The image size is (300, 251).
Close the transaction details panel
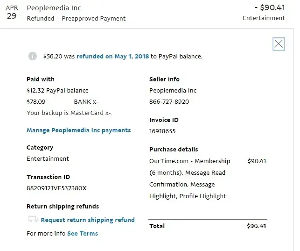tap(279, 44)
